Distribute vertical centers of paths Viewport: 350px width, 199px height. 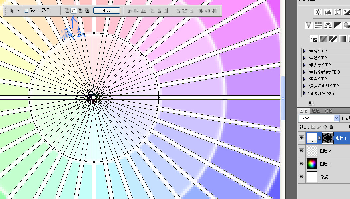coord(185,11)
